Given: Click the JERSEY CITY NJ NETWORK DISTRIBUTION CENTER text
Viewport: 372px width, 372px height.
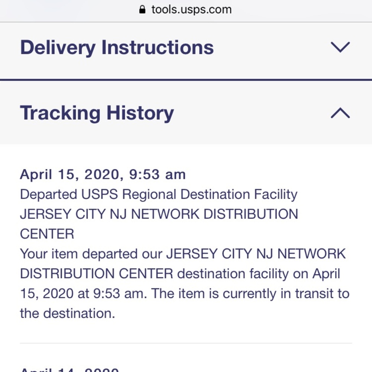Looking at the screenshot, I should [x=159, y=214].
